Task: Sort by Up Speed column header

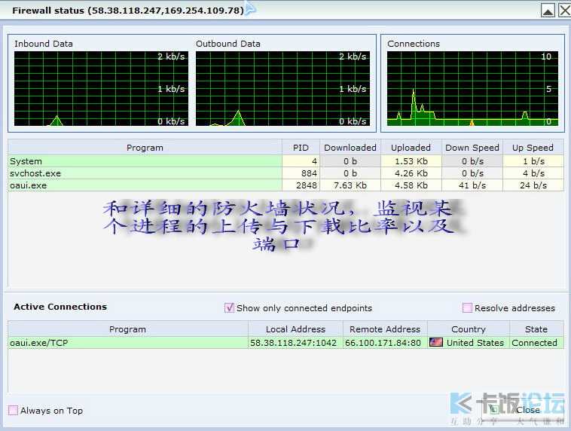Action: [x=533, y=148]
